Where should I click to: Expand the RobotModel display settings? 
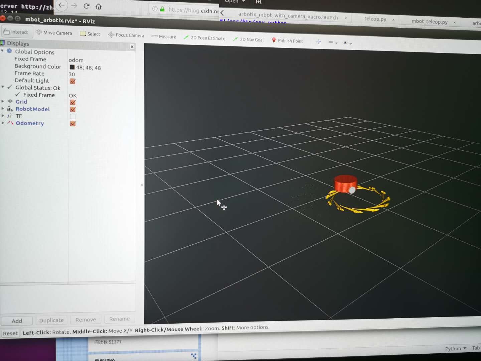(x=3, y=109)
